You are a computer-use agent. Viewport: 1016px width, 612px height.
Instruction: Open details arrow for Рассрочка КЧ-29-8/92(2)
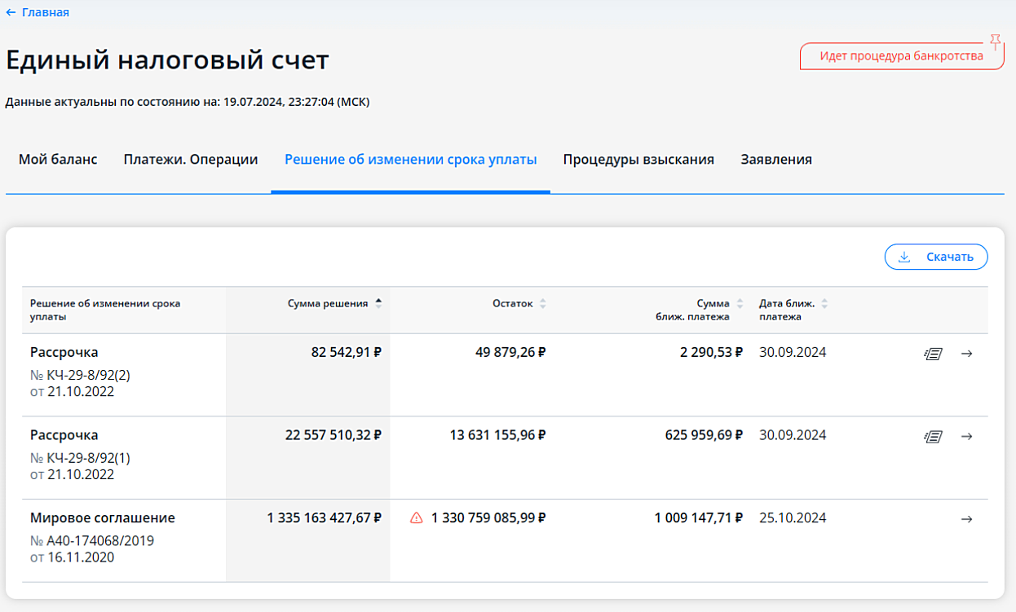pos(966,354)
